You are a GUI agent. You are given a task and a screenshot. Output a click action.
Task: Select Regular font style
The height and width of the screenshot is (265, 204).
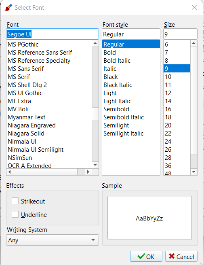(x=131, y=44)
